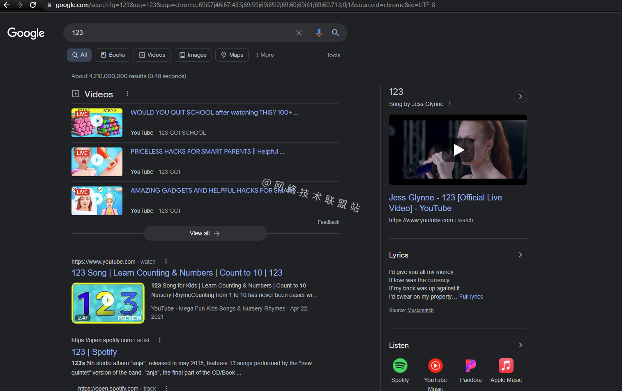Open the Full lyrics link
The width and height of the screenshot is (622, 391).
[471, 297]
